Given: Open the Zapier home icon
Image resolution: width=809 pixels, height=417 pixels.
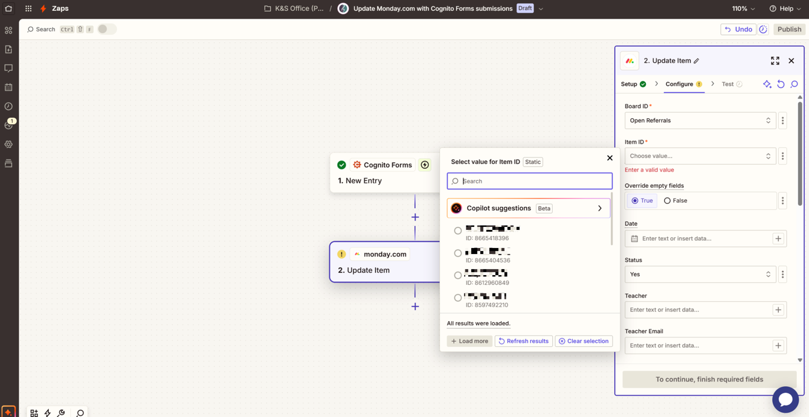Looking at the screenshot, I should tap(8, 8).
